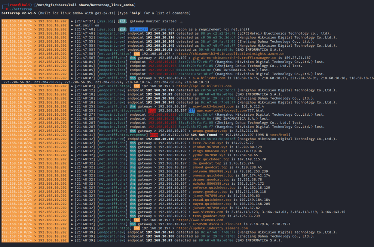Click the red http badge before 192.168.10.197
This screenshot has width=374, height=247.
[x=152, y=110]
